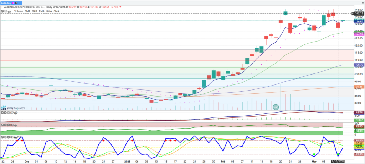Open Spike 2.0 pane settings circle icon
The width and height of the screenshot is (365, 164).
point(2,137)
